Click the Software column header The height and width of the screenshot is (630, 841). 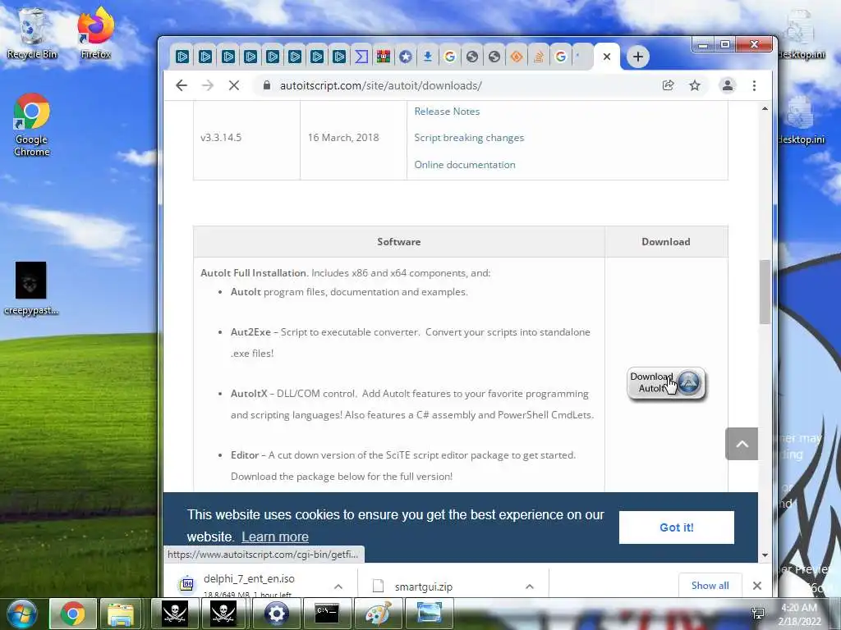398,242
